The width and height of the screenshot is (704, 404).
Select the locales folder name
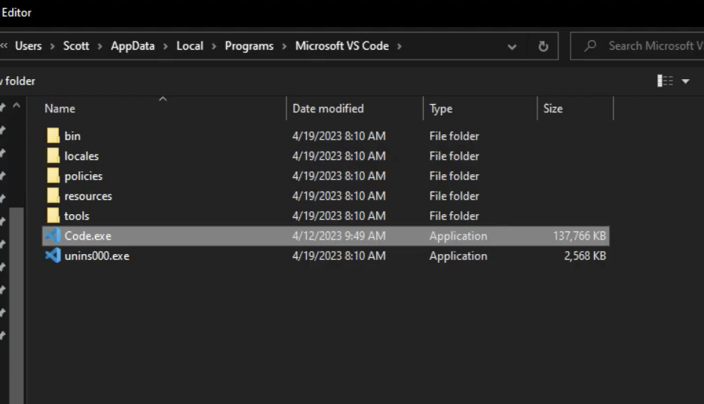[81, 156]
